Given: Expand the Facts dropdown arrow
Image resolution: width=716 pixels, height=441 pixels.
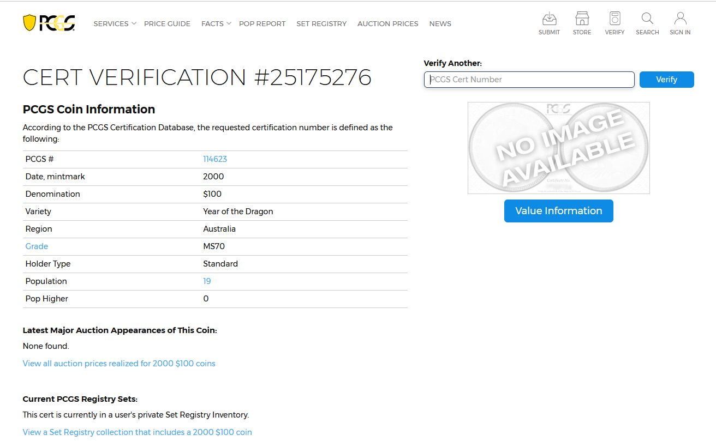Looking at the screenshot, I should 229,23.
